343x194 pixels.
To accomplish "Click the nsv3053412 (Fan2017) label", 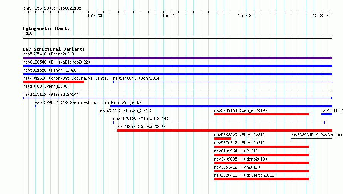I will (x=237, y=167).
